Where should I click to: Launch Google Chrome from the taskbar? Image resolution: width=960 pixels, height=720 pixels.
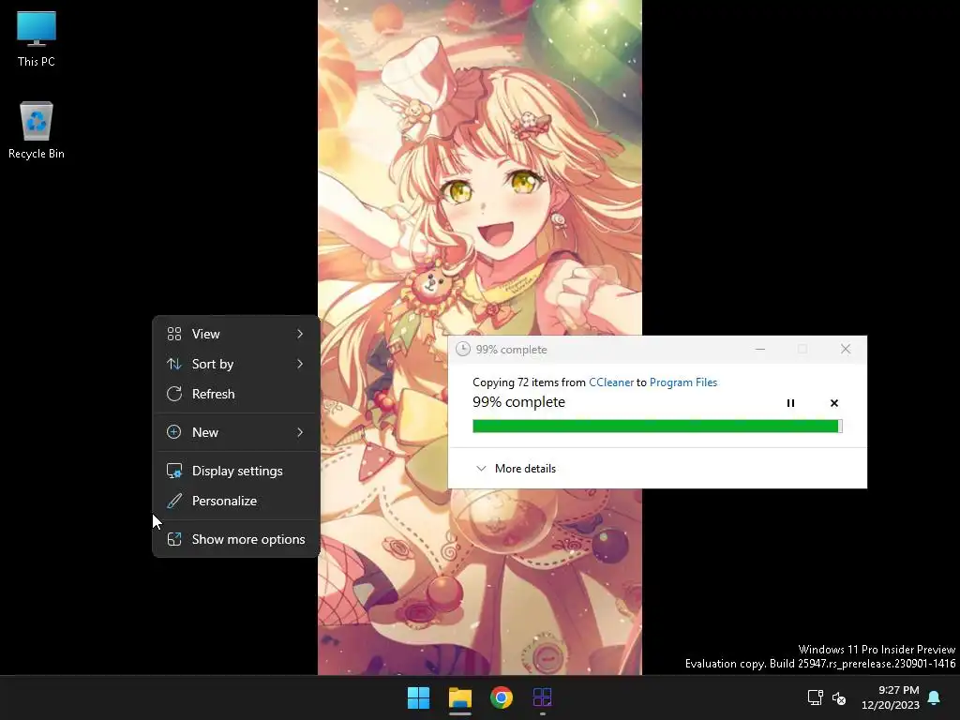pyautogui.click(x=502, y=697)
